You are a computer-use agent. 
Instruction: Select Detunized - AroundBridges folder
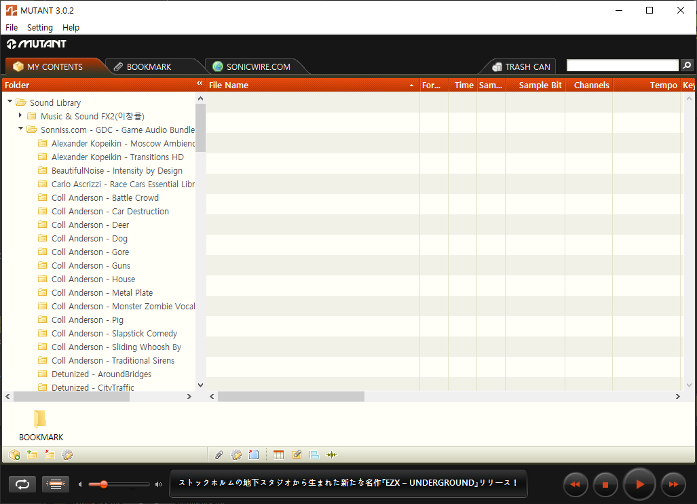tap(101, 374)
